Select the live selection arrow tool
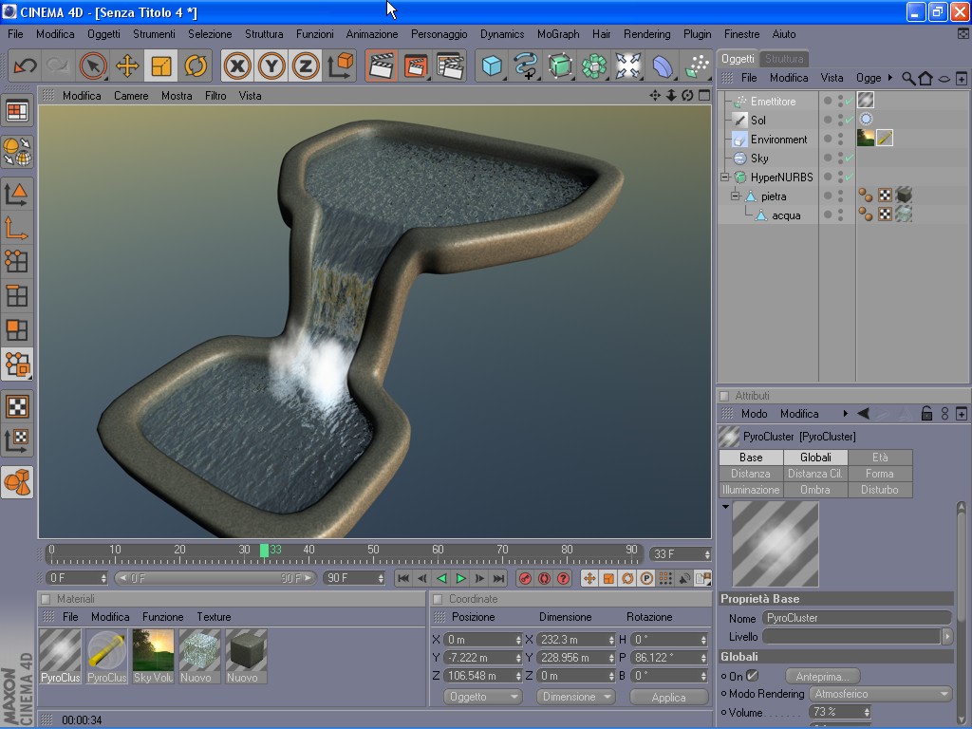This screenshot has height=729, width=972. click(x=93, y=65)
